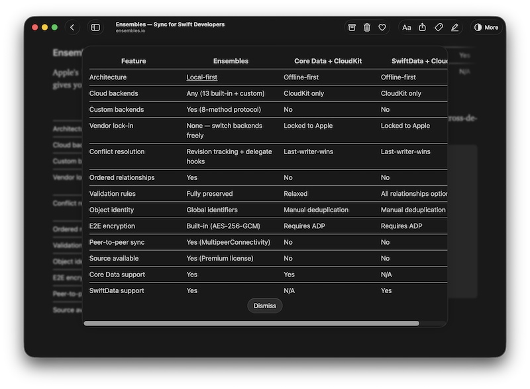530x389 pixels.
Task: Click the Validation rules row label
Action: (112, 194)
